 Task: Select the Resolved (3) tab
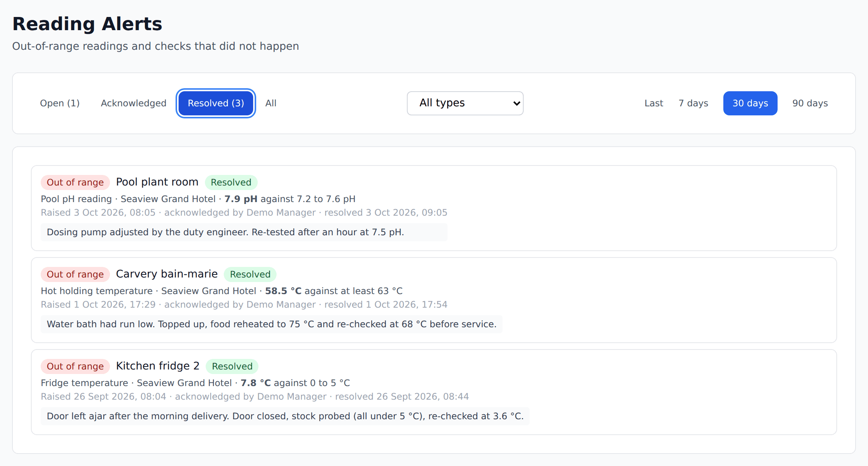point(216,103)
